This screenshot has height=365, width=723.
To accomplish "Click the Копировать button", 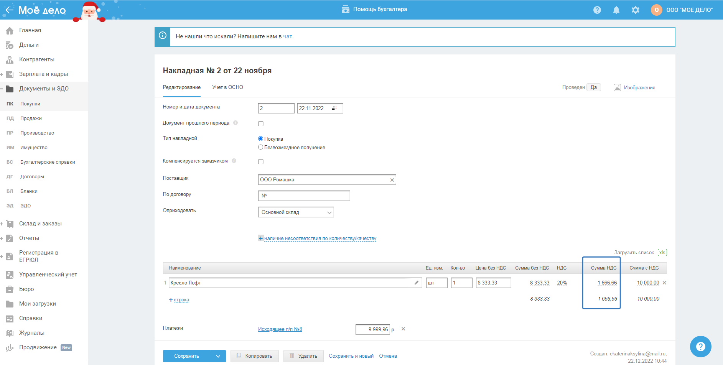I will [255, 356].
